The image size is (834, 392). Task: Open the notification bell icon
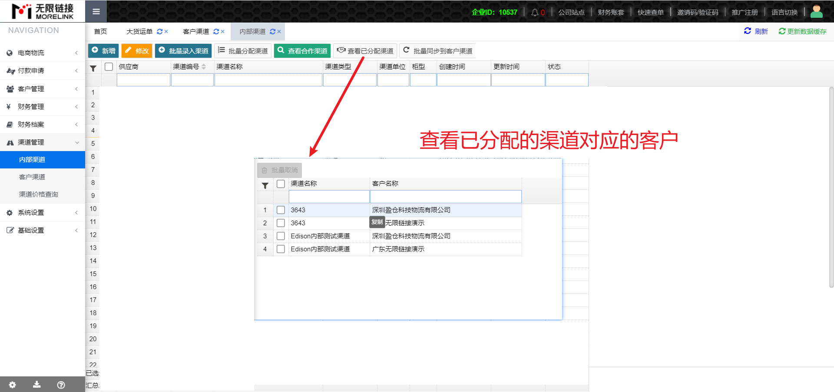(535, 12)
